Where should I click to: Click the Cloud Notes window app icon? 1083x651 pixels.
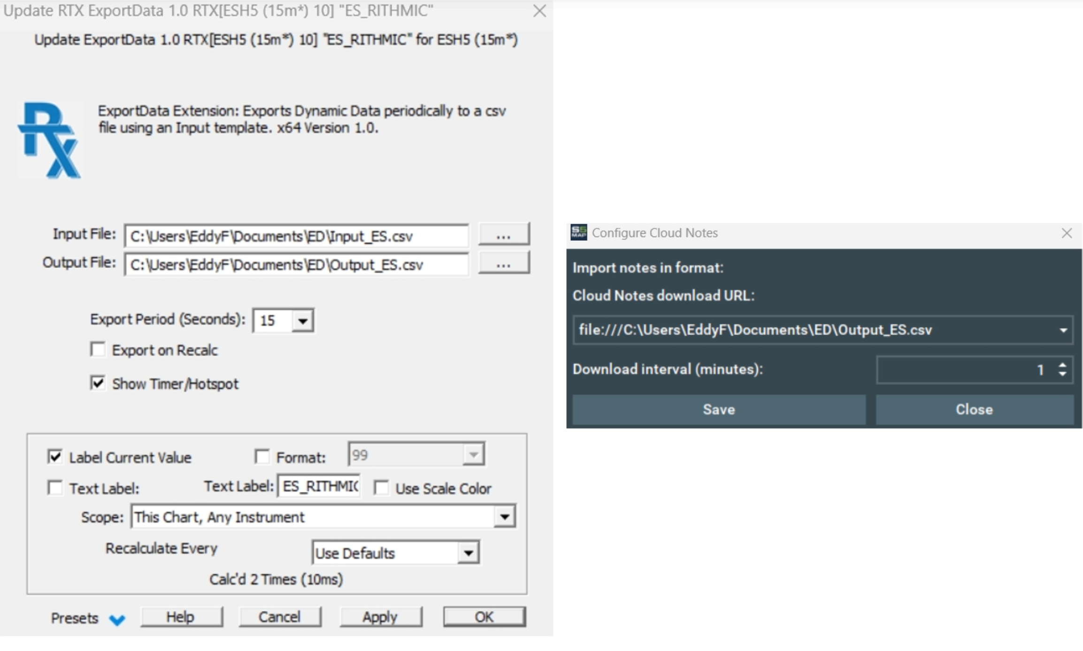[578, 232]
